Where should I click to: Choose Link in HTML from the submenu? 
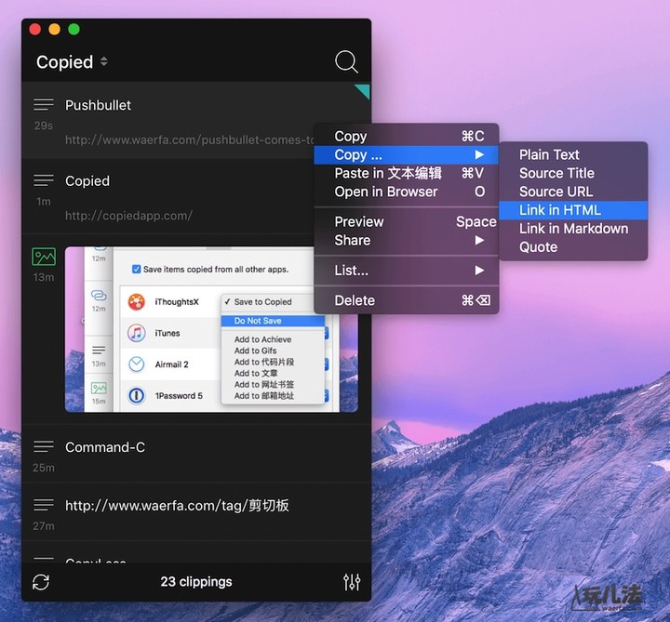560,210
